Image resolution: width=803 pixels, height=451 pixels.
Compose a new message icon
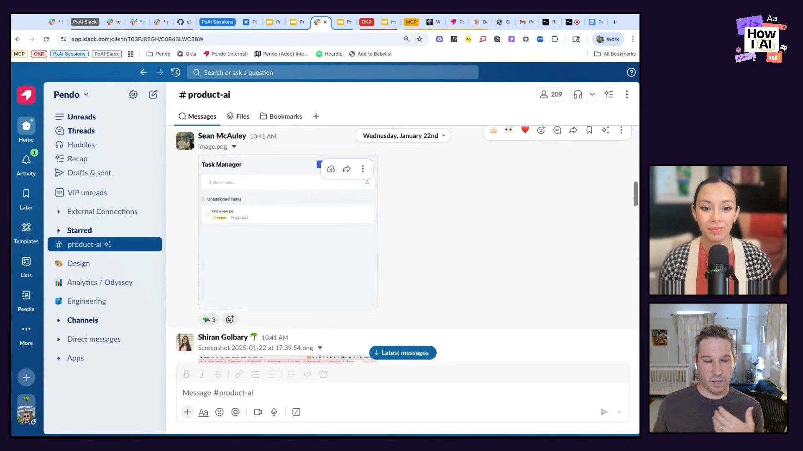[153, 94]
